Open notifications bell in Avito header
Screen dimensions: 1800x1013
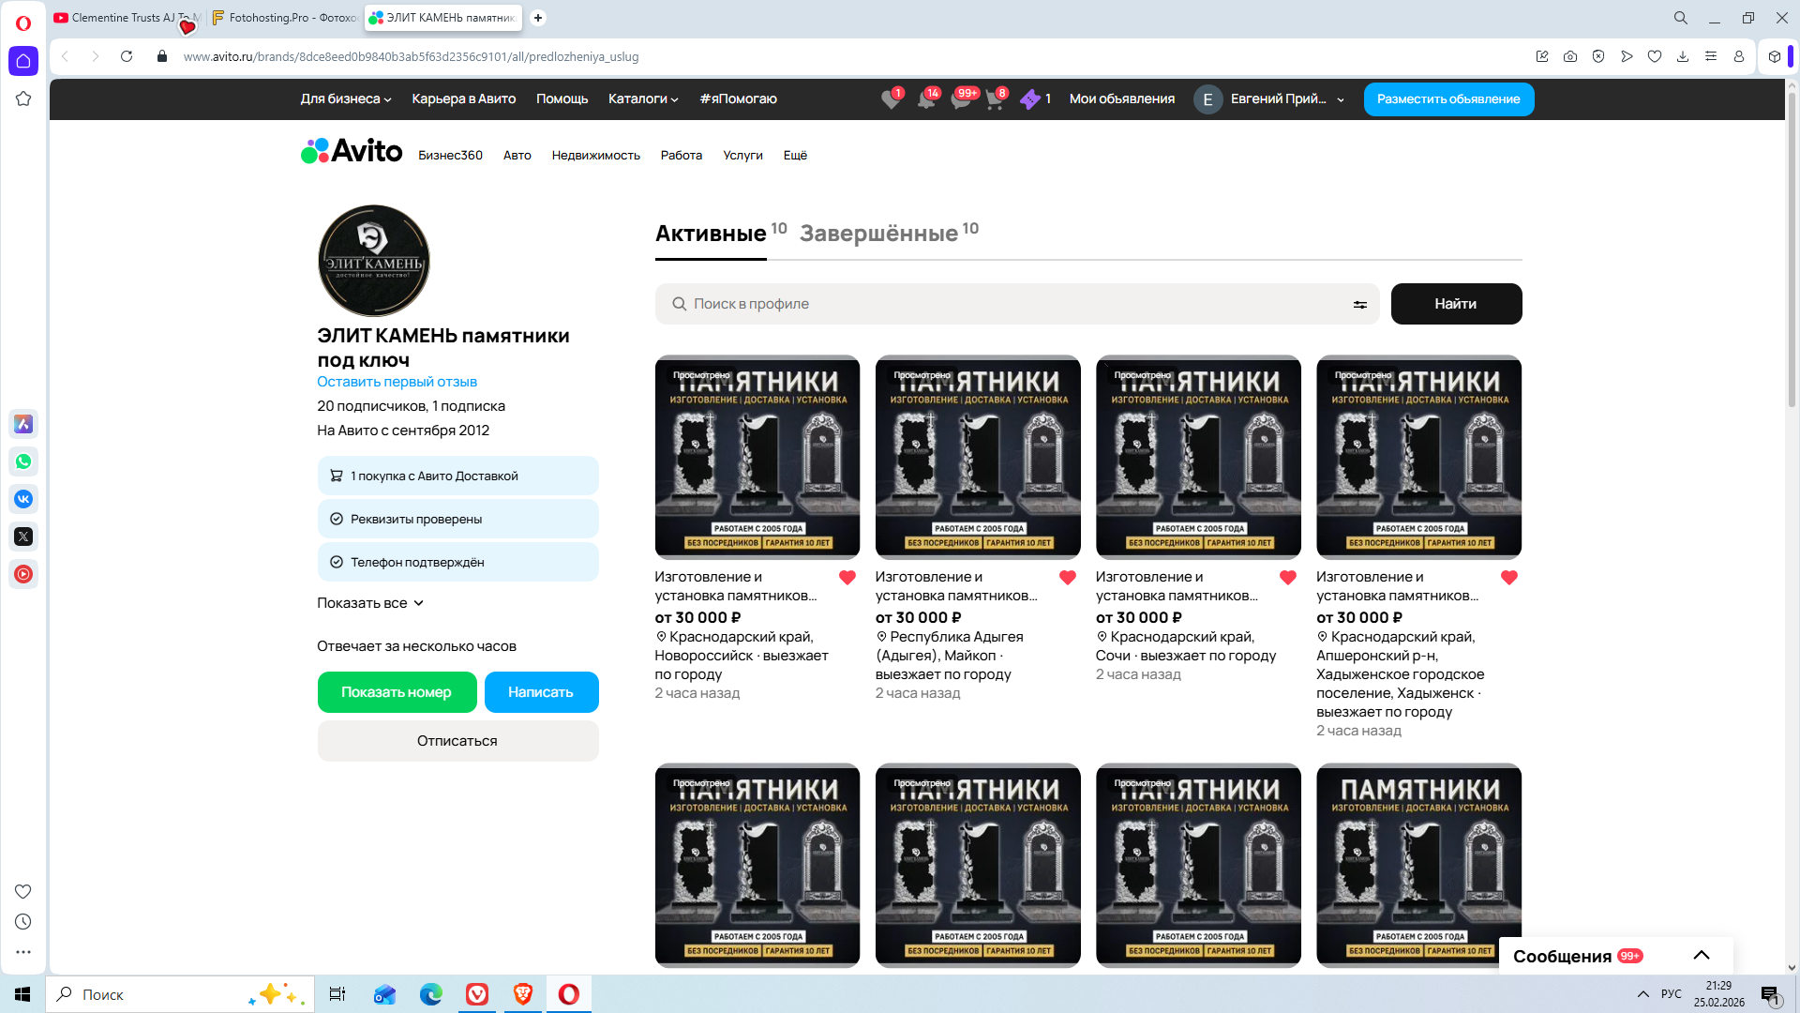[925, 99]
